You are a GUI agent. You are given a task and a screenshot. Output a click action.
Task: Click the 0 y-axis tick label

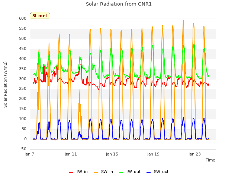pyautogui.click(x=25, y=139)
